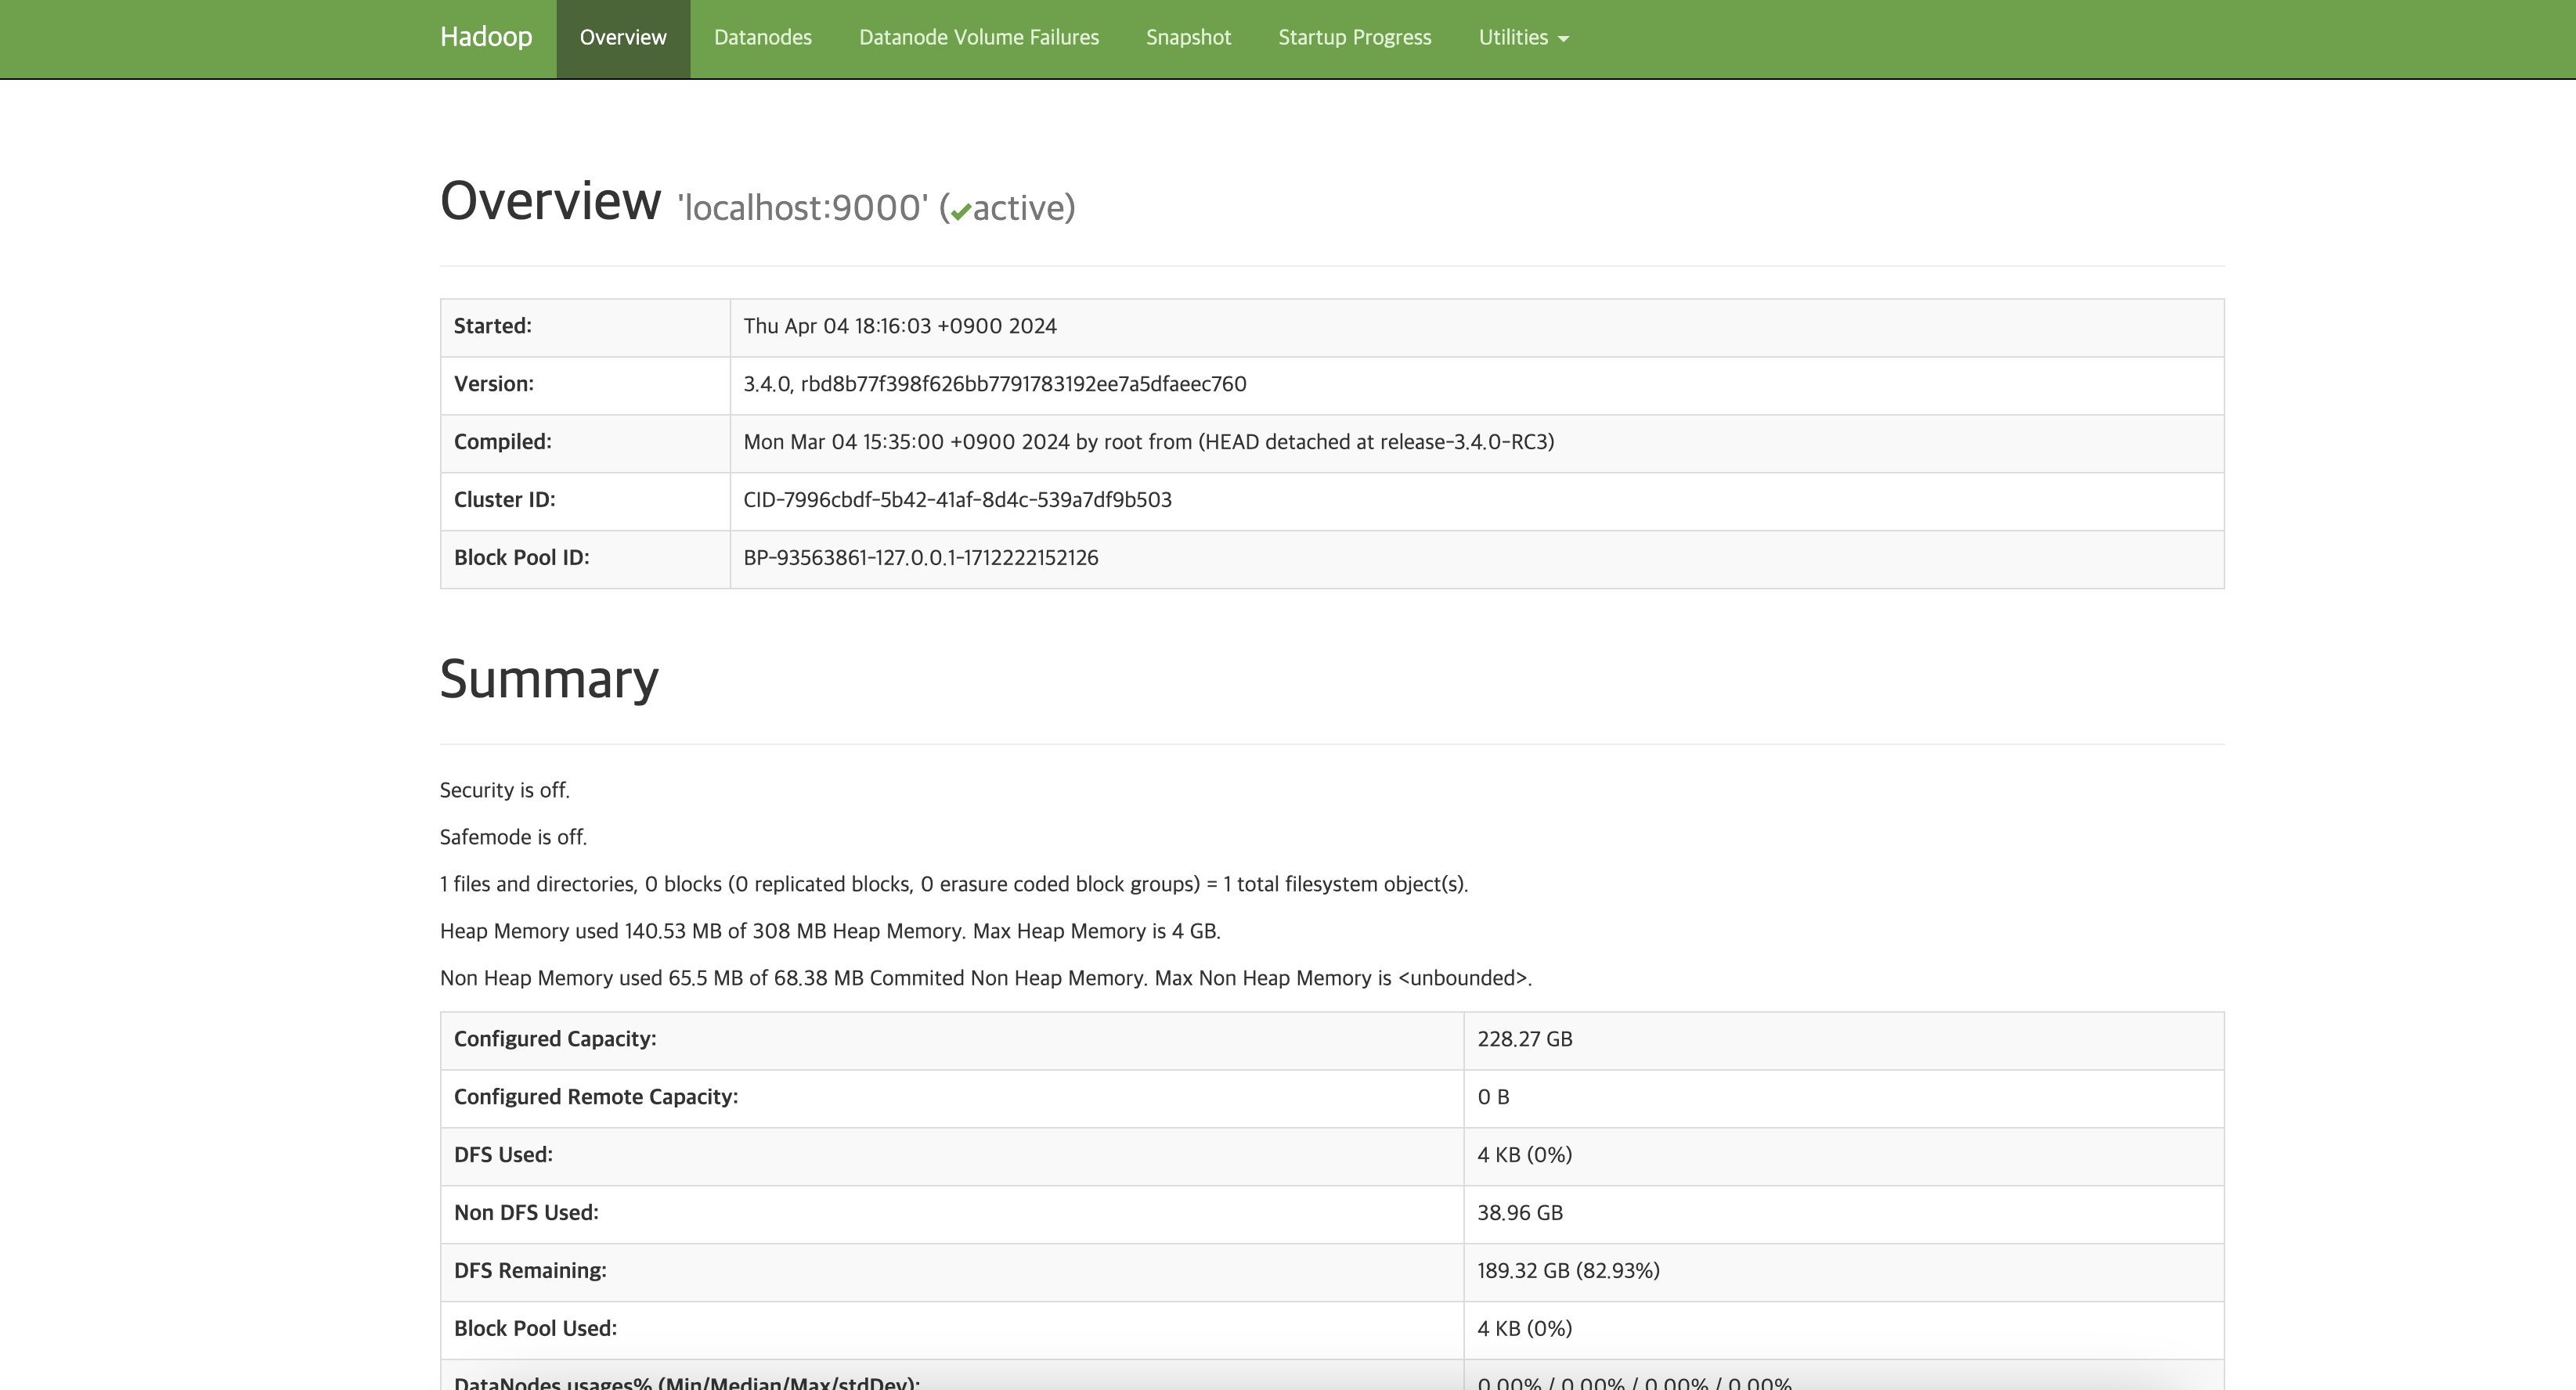2576x1390 pixels.
Task: Click the Utilities dropdown caret arrow
Action: coord(1564,40)
